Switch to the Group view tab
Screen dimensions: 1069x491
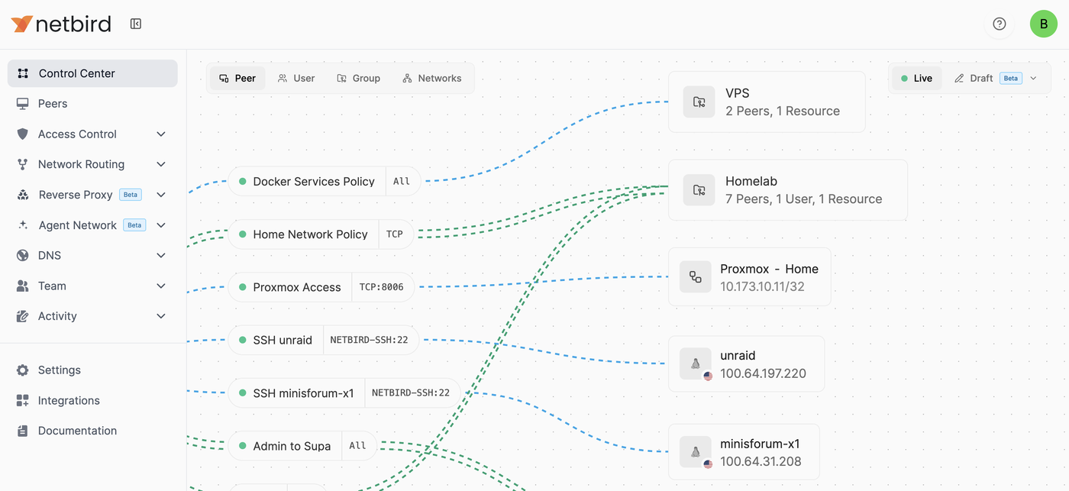point(358,78)
